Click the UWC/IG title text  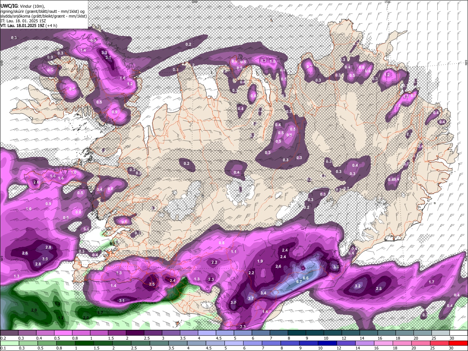coord(8,6)
